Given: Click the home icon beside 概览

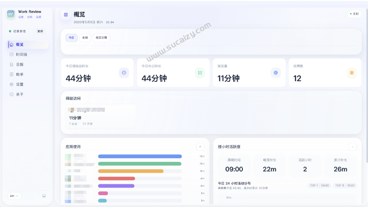Looking at the screenshot, I should click(11, 44).
